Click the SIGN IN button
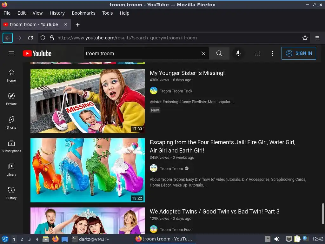325x244 pixels. [x=299, y=53]
